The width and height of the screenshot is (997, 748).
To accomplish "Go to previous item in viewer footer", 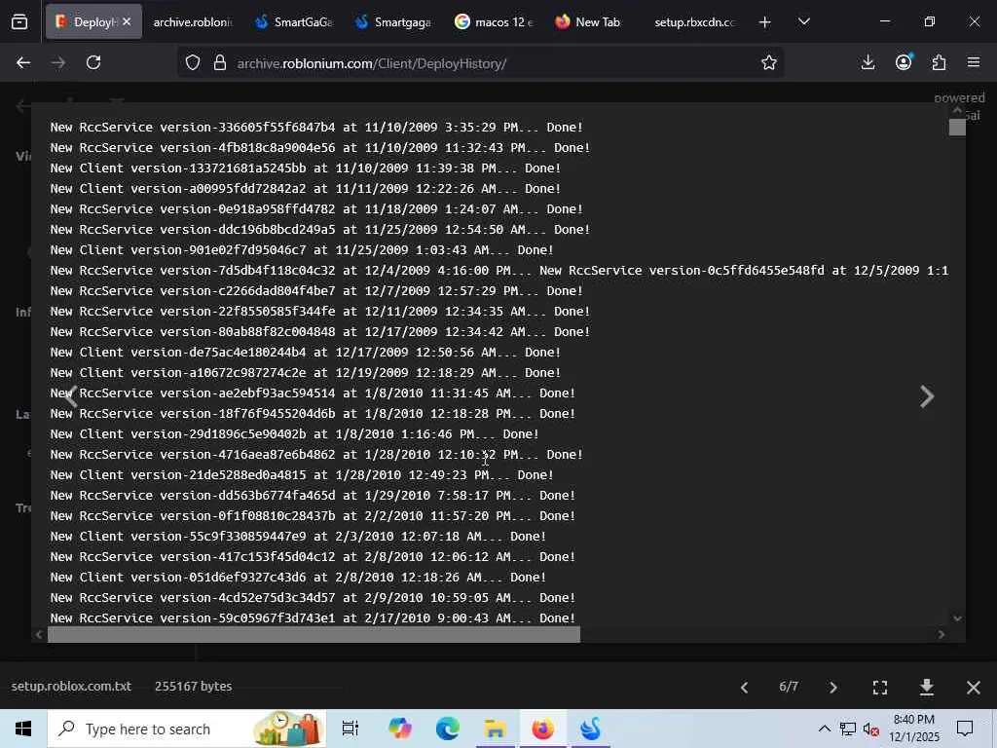I will 744,688.
